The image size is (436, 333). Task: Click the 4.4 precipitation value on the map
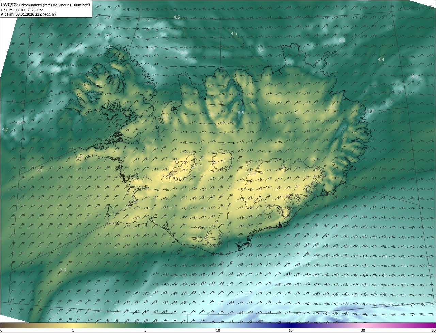(381, 60)
